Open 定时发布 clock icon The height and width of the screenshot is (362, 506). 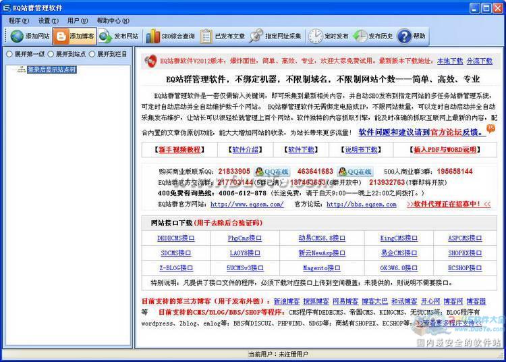316,36
